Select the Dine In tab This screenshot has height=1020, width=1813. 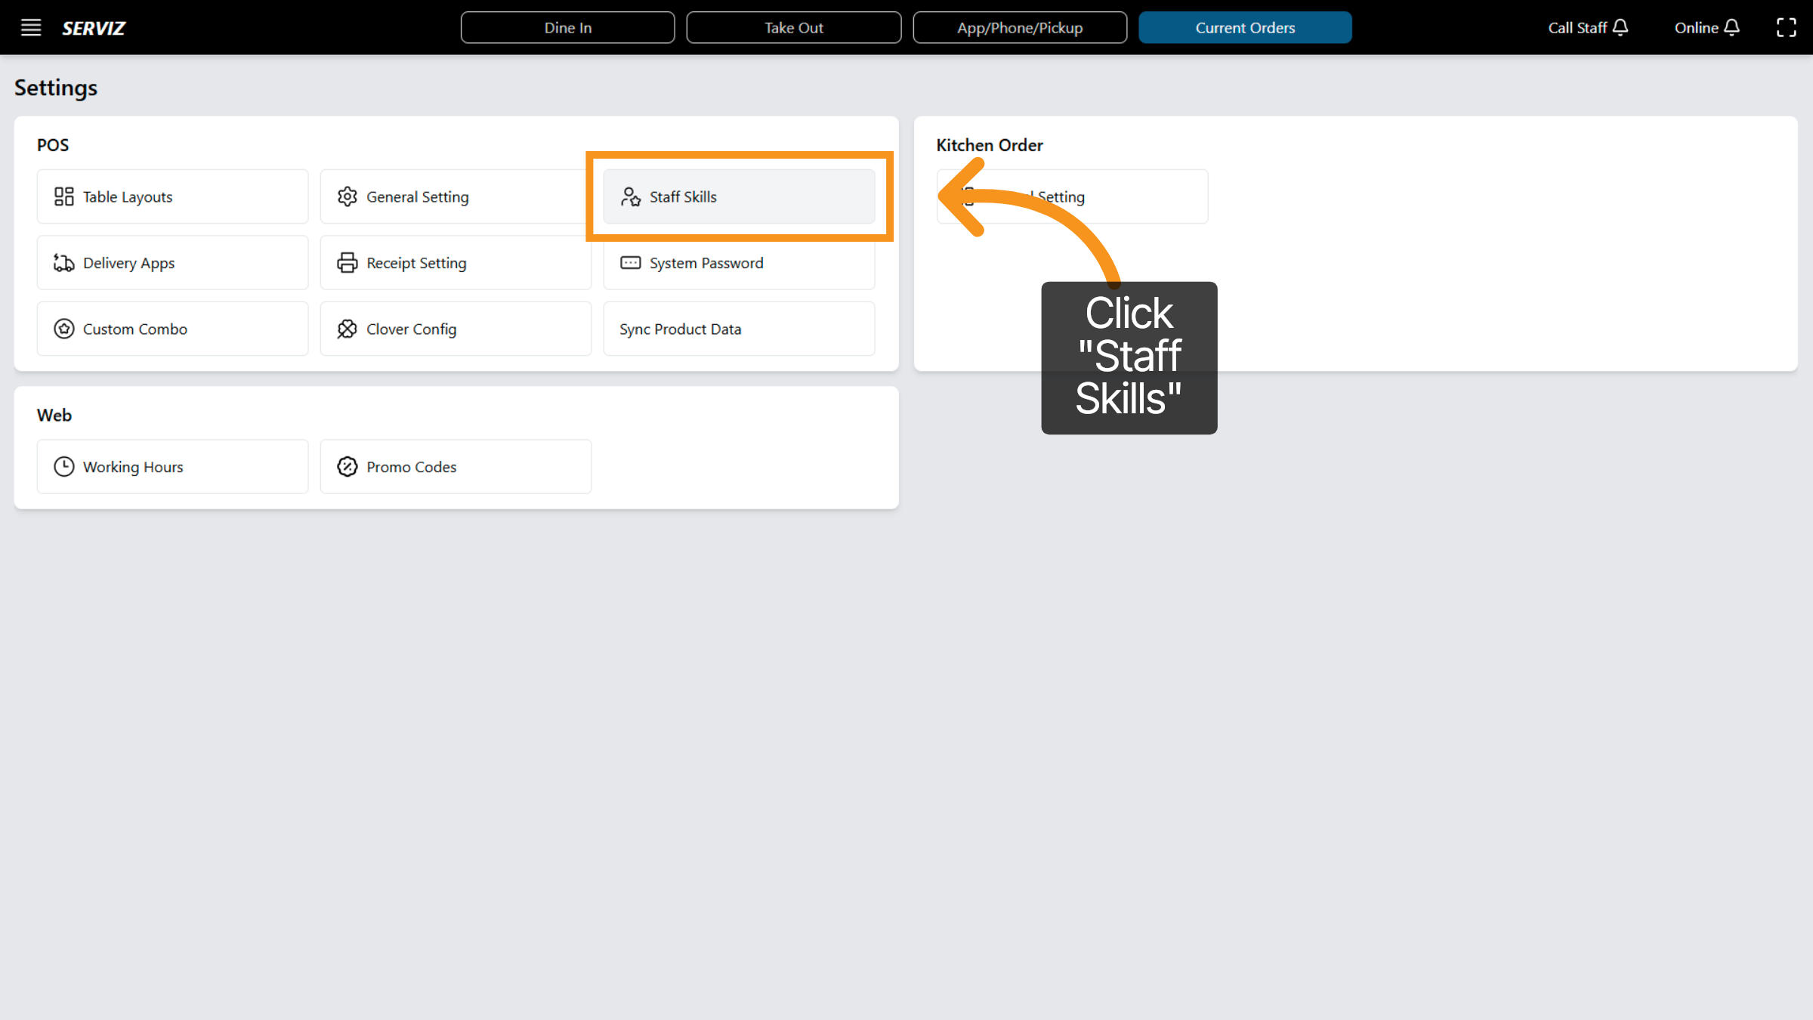(567, 27)
